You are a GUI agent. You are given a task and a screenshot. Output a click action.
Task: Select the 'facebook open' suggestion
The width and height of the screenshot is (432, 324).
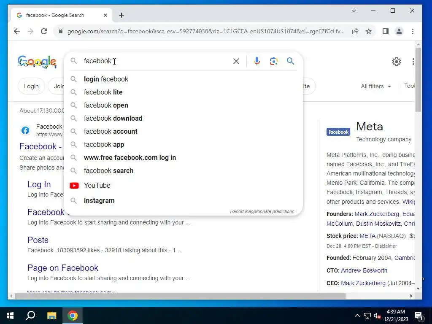183,105
